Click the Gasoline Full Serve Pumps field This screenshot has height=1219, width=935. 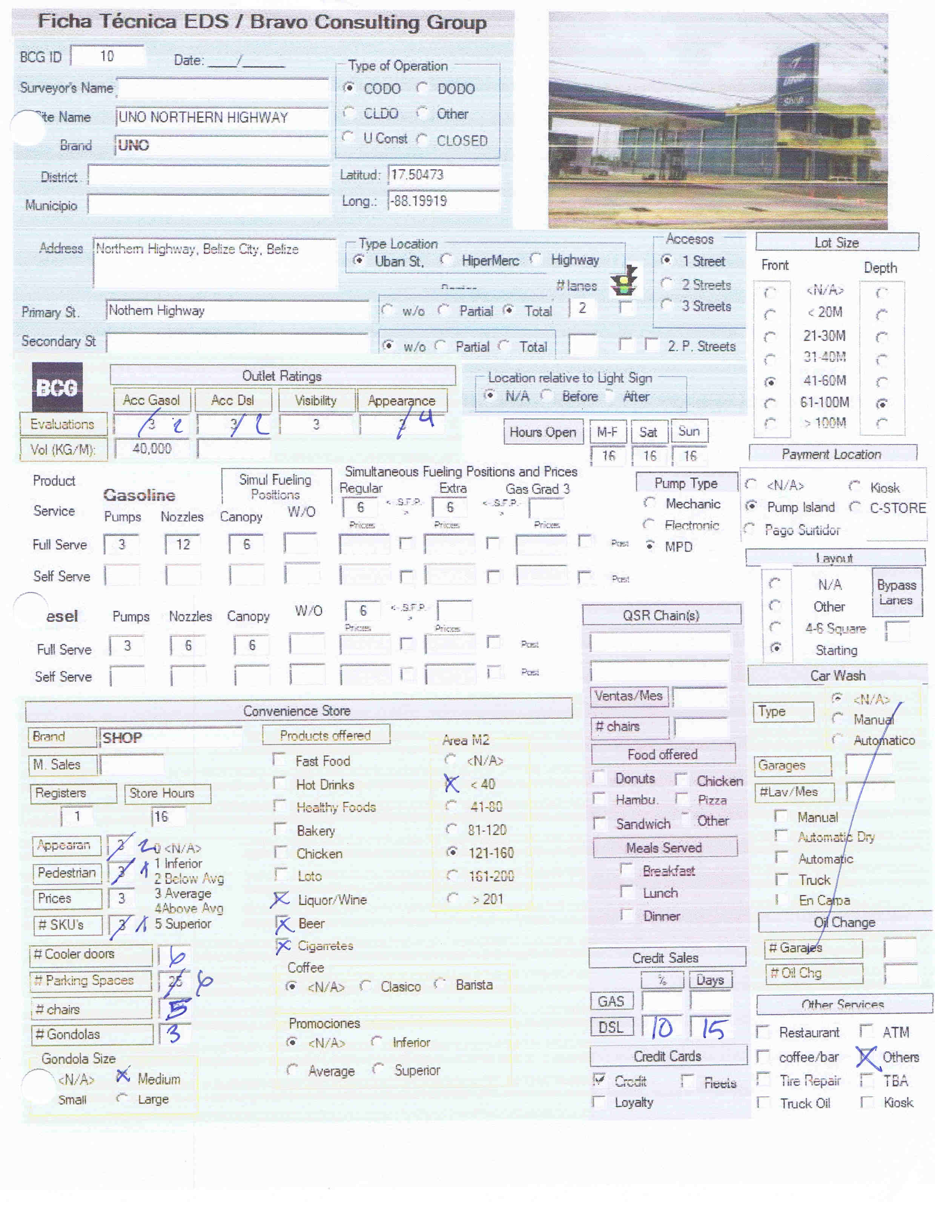[121, 544]
